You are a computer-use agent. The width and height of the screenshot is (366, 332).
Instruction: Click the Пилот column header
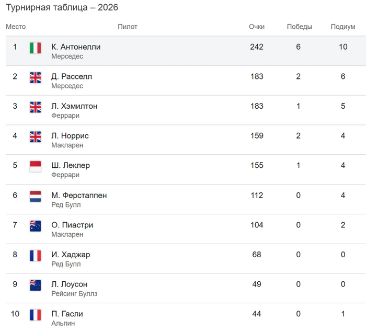pos(128,27)
